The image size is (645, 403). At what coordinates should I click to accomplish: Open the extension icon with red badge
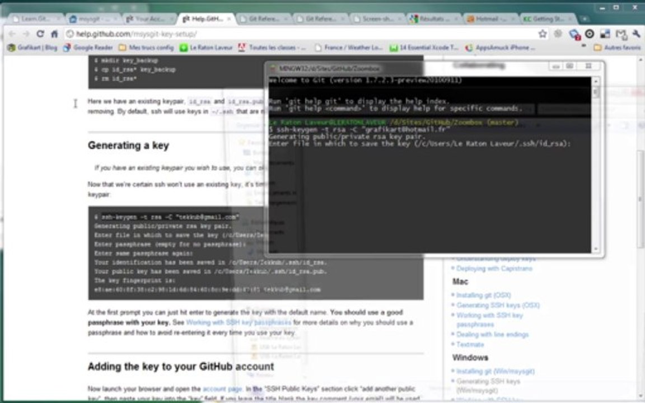[574, 35]
